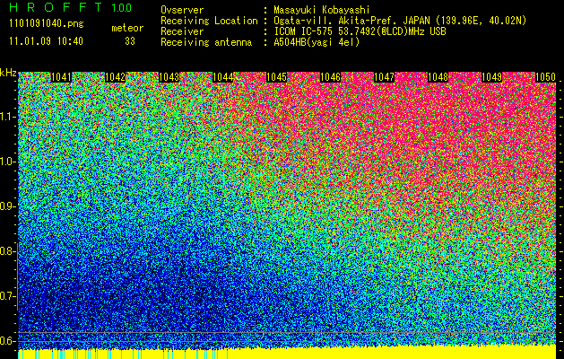The image size is (564, 359).
Task: Select the filename 1101091040.png
Action: click(47, 24)
